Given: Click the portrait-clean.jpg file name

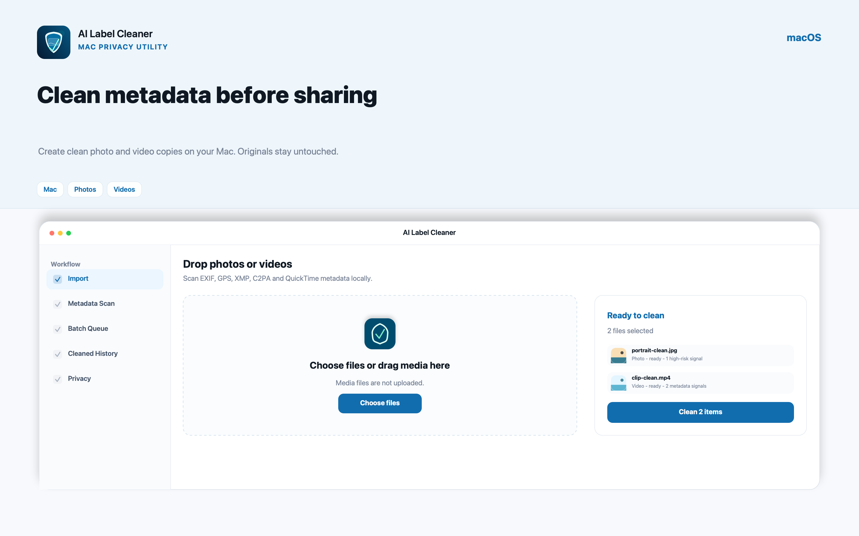Looking at the screenshot, I should click(654, 350).
